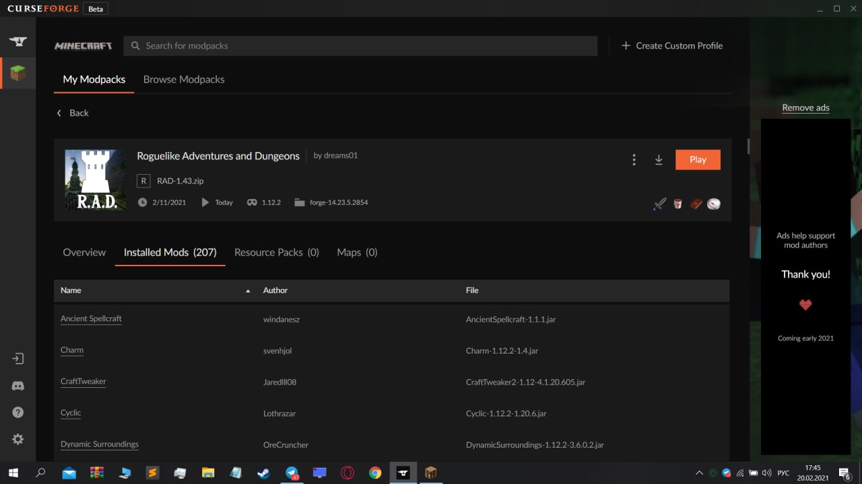862x484 pixels.
Task: Click file Cyclic-1.12.2-1.20.6.jar
Action: [x=506, y=413]
